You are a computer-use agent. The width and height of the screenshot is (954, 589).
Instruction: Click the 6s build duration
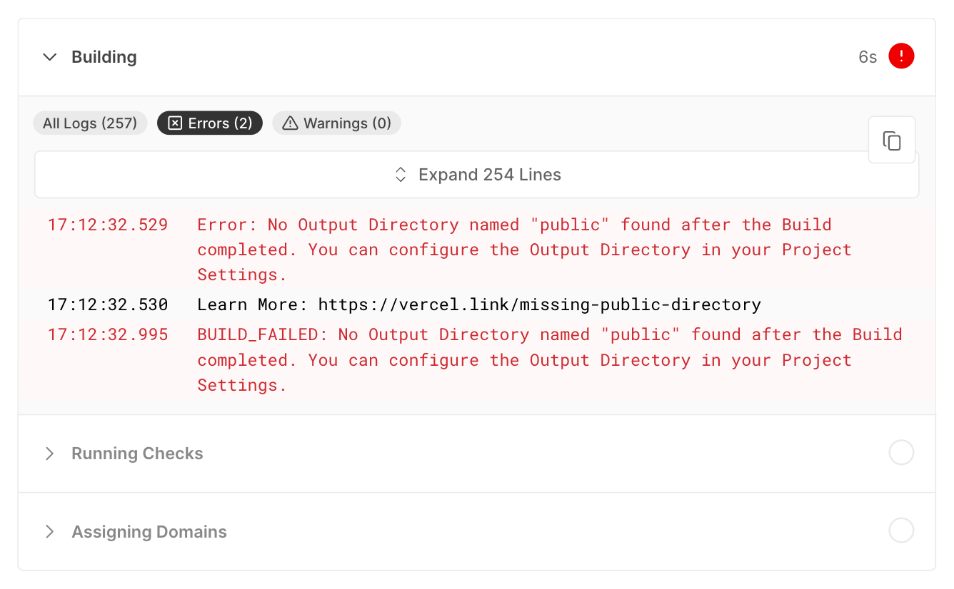coord(868,57)
